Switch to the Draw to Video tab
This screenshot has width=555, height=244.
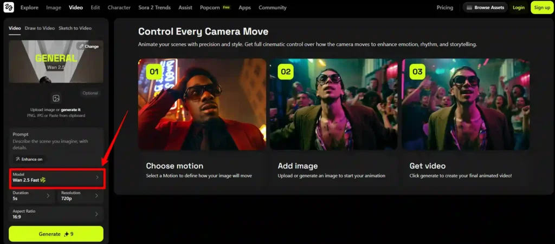(40, 28)
